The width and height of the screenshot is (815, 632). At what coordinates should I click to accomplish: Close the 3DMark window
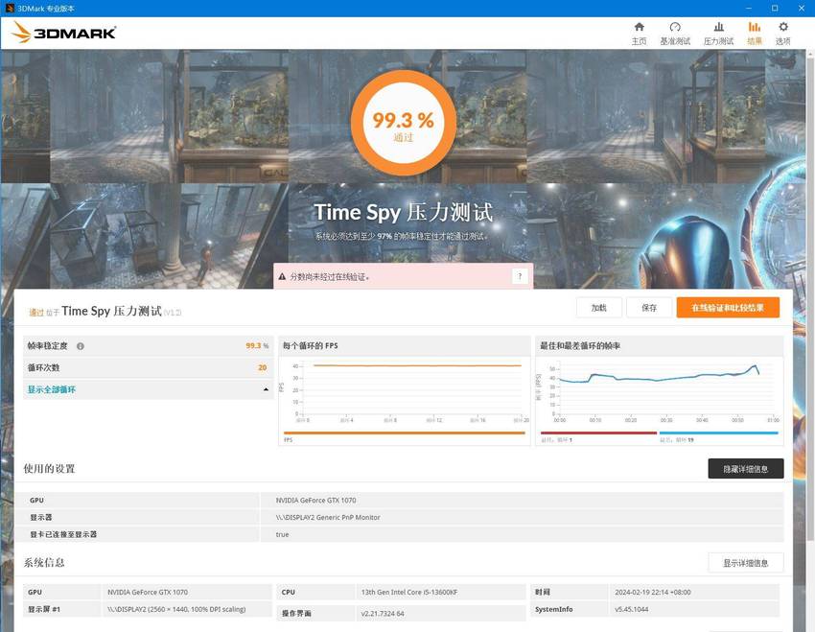point(801,9)
